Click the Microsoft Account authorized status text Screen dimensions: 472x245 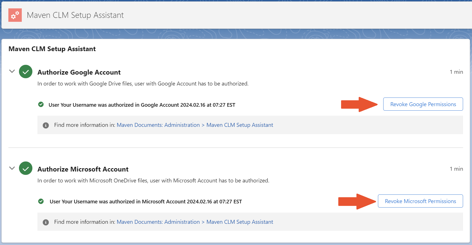click(146, 202)
